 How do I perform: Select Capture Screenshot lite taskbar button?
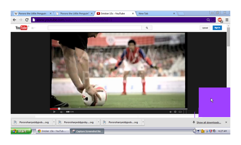87,131
